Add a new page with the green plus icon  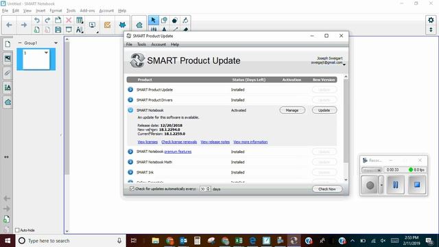(36, 30)
